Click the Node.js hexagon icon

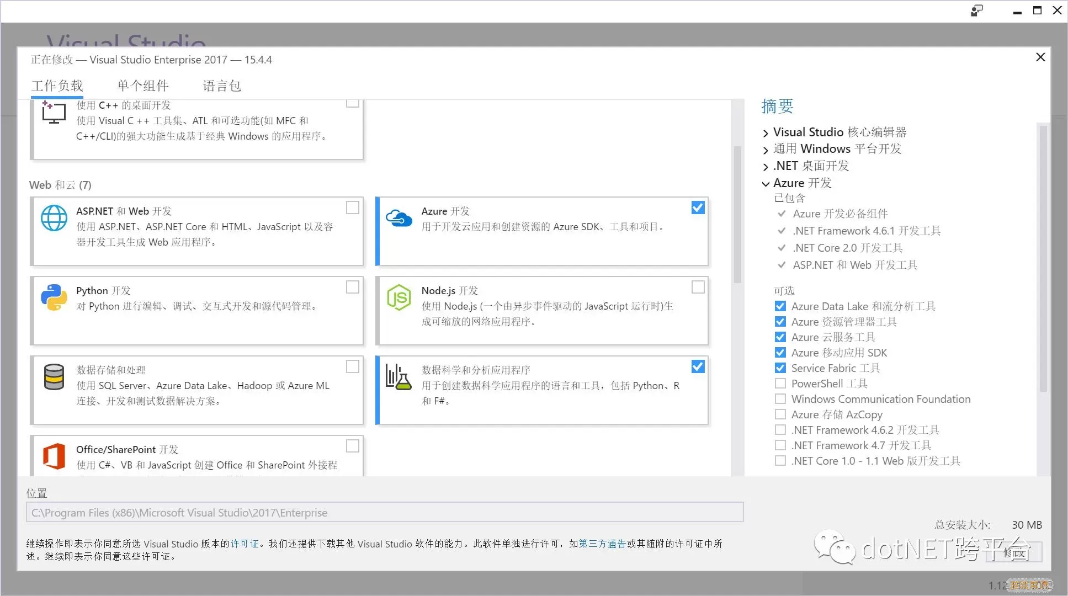pyautogui.click(x=398, y=297)
